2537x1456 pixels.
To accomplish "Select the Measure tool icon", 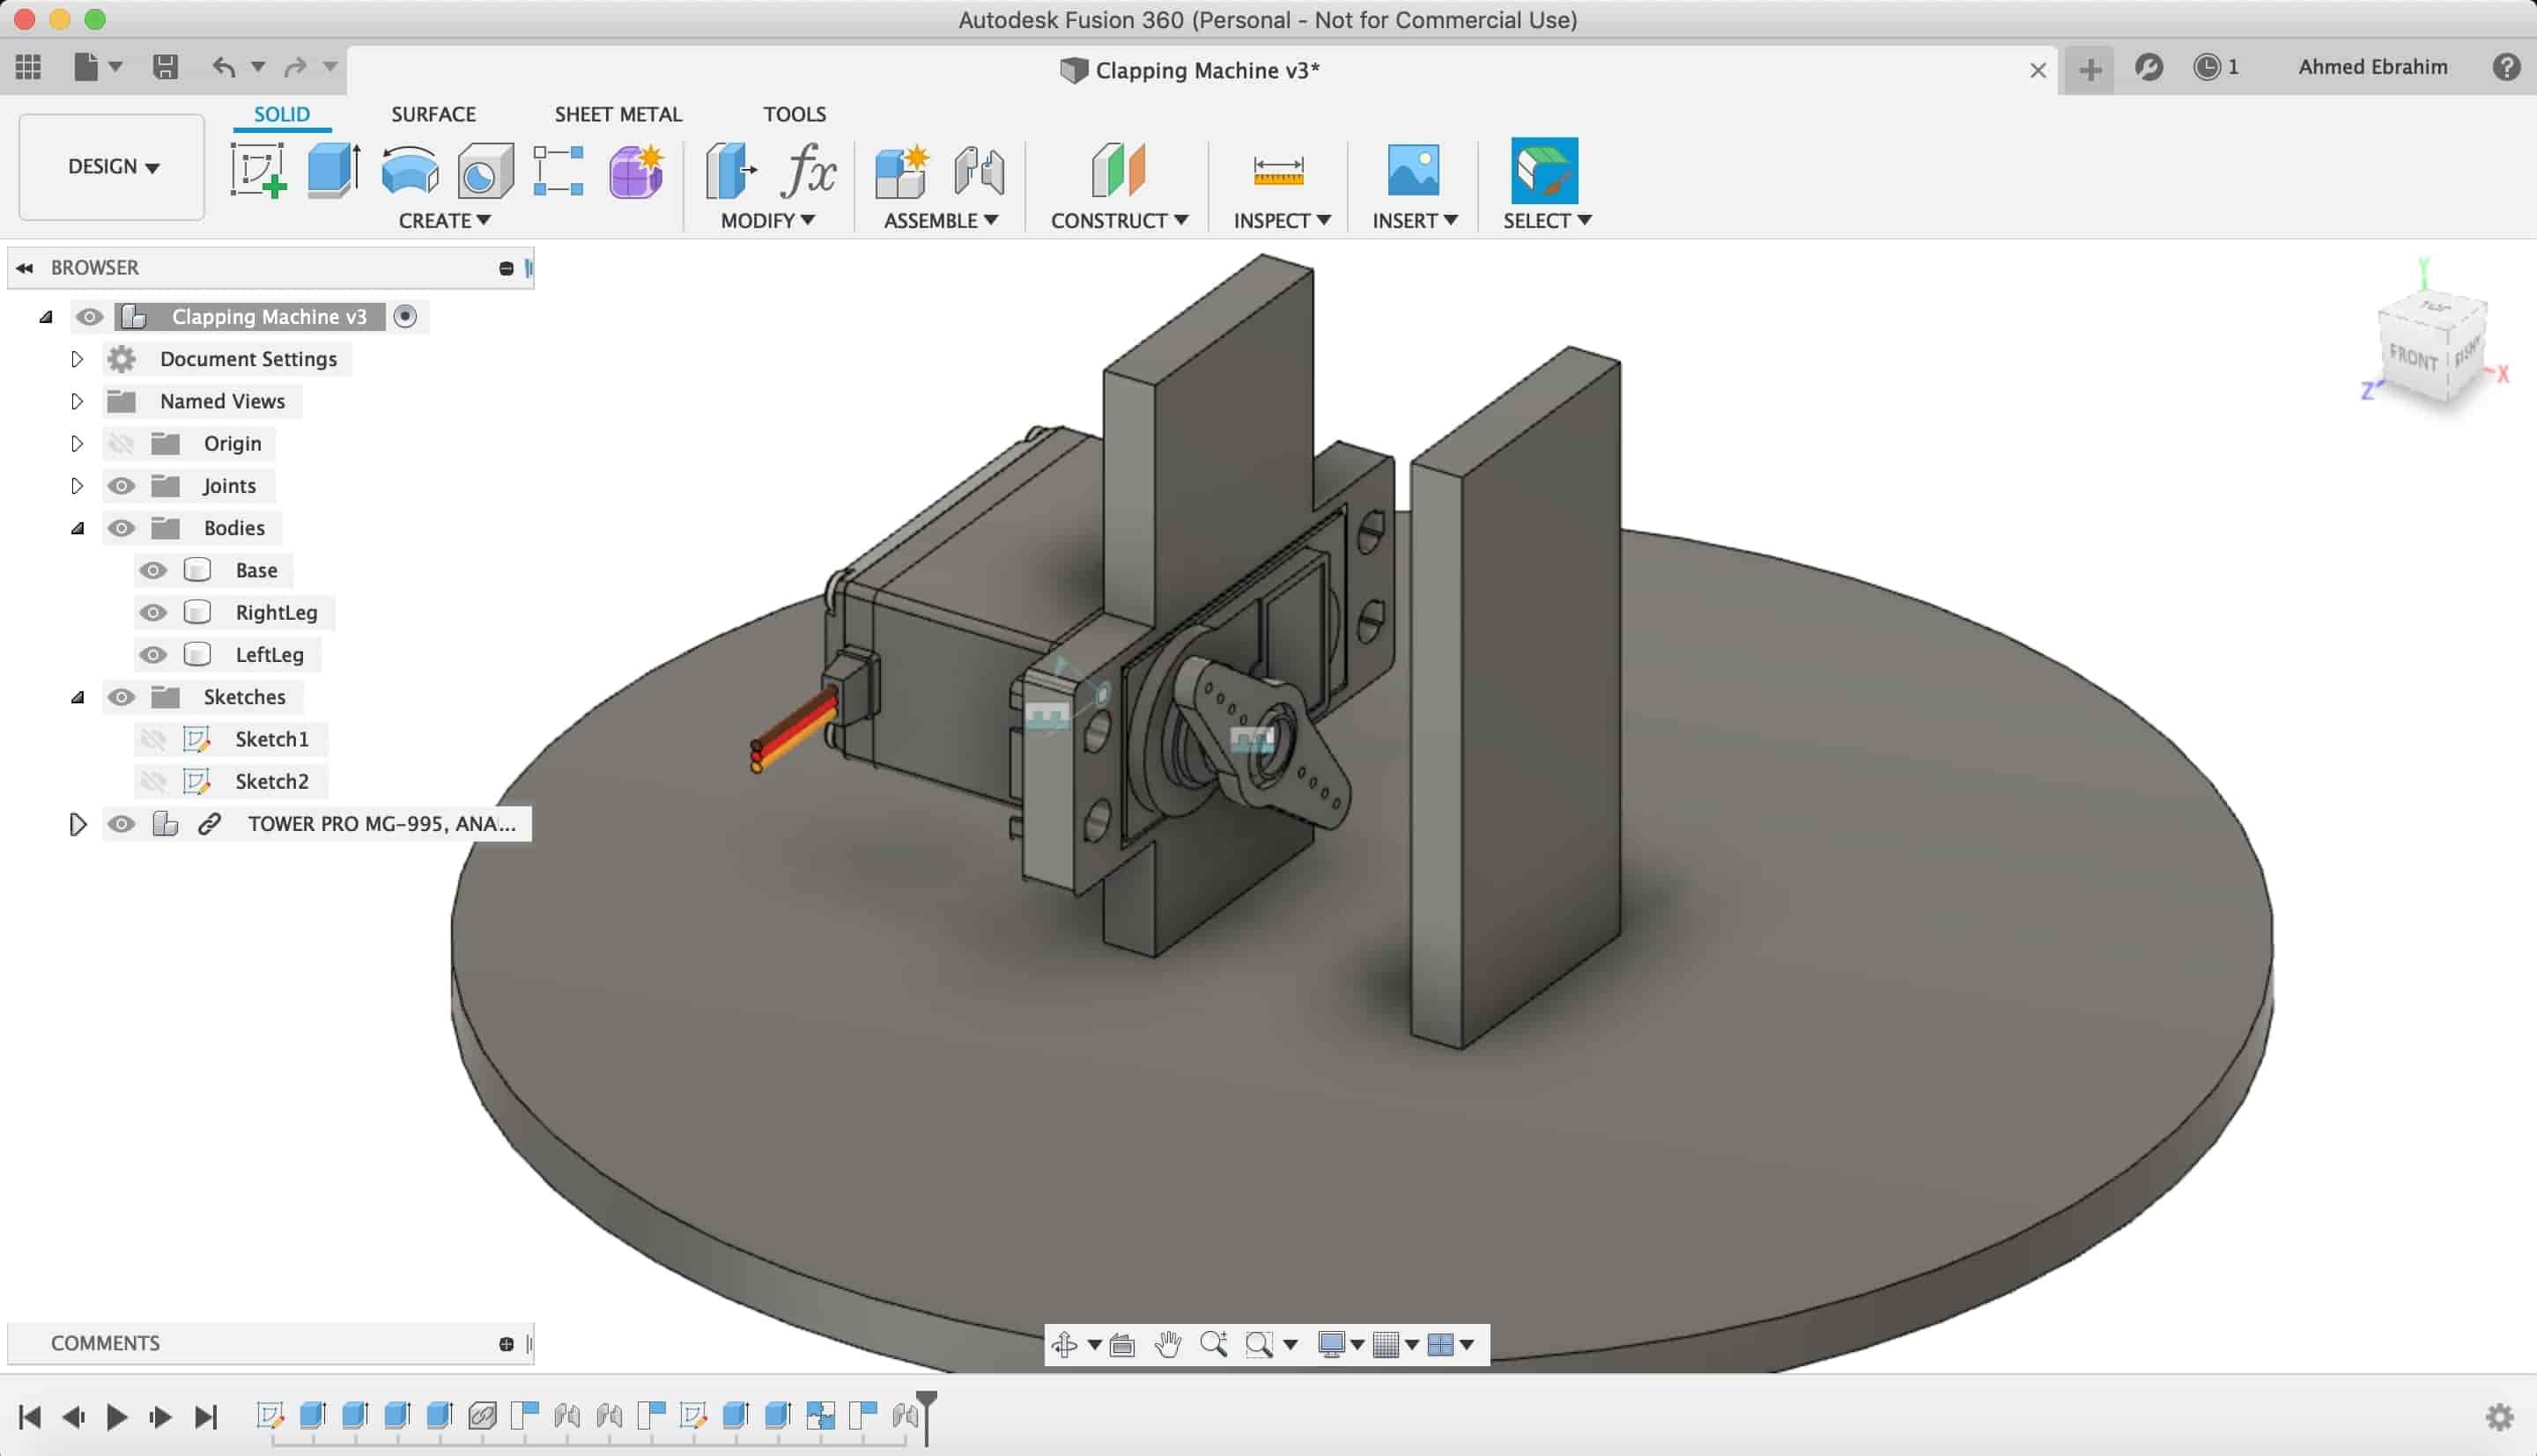I will [x=1278, y=170].
